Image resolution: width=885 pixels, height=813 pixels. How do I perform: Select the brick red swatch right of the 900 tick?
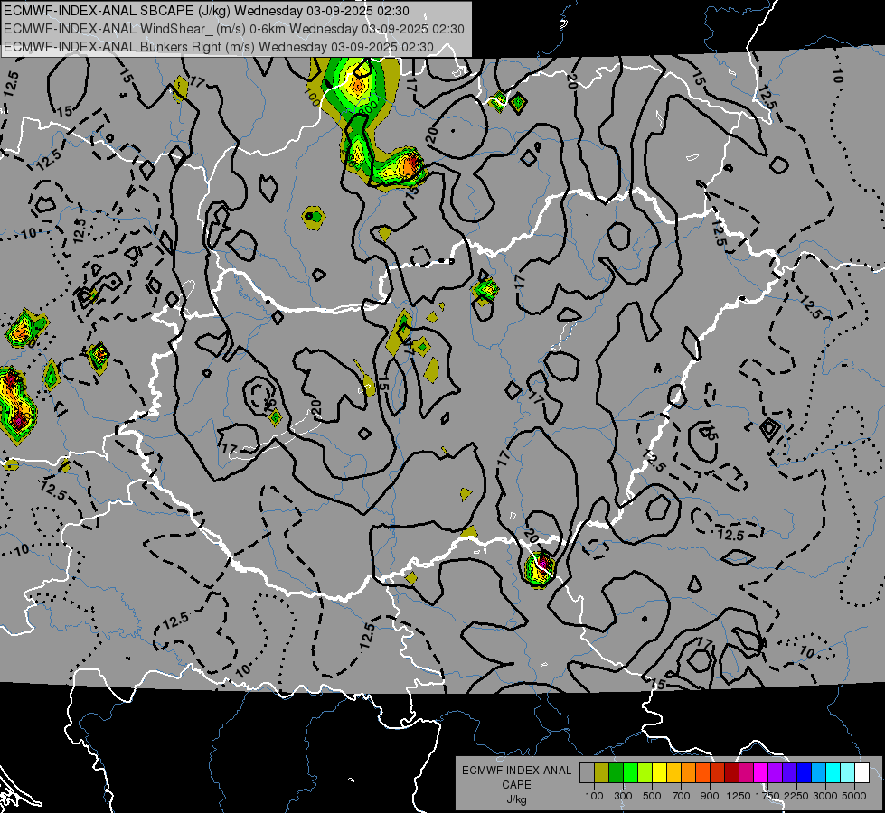pyautogui.click(x=718, y=773)
